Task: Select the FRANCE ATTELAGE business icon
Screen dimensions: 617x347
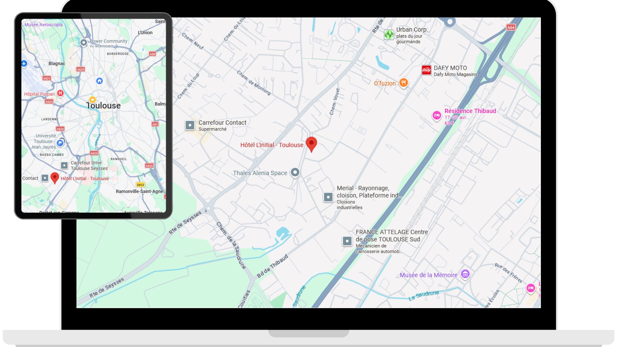Action: [347, 241]
